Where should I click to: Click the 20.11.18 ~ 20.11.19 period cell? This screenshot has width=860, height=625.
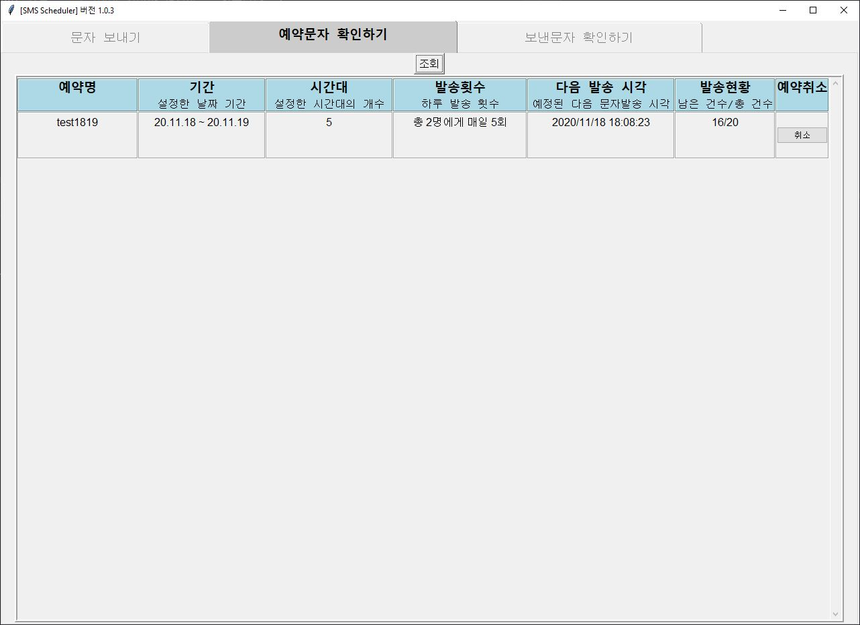(x=201, y=135)
